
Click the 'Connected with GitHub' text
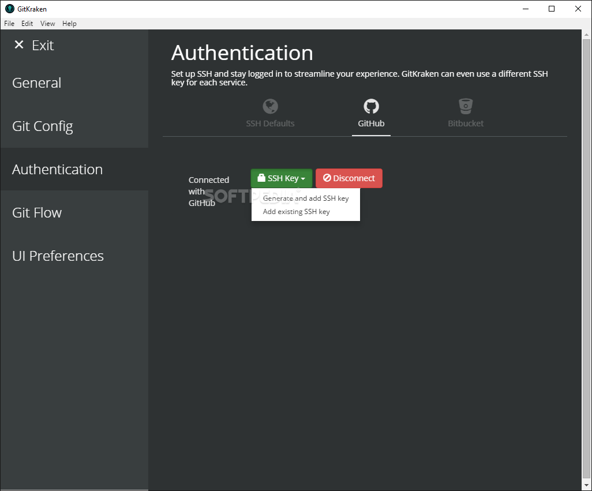(209, 192)
